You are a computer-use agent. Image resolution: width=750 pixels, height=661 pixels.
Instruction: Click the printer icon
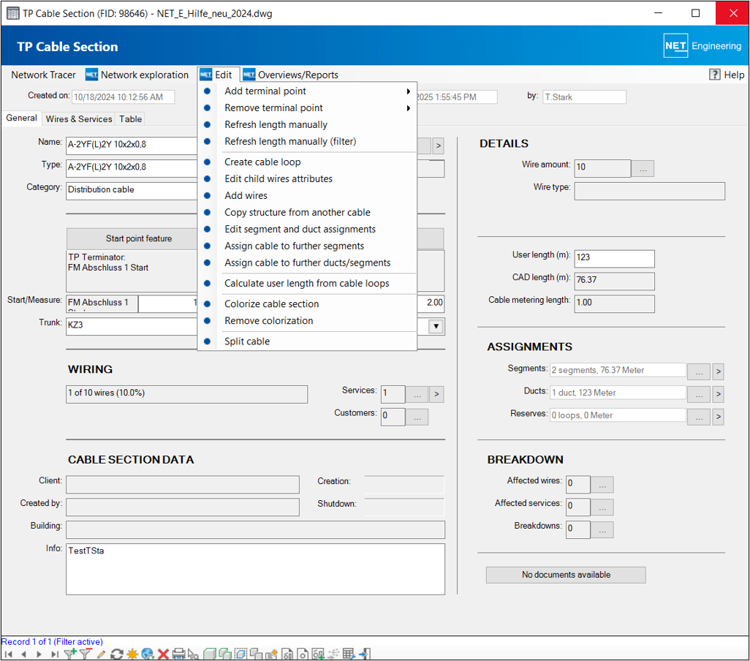(178, 654)
